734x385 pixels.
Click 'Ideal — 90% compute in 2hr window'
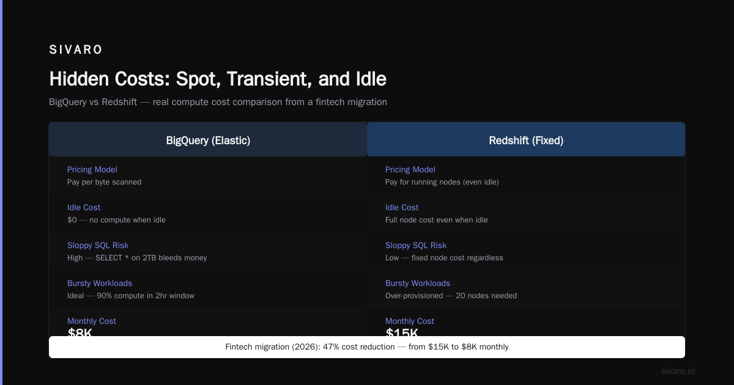click(x=131, y=296)
